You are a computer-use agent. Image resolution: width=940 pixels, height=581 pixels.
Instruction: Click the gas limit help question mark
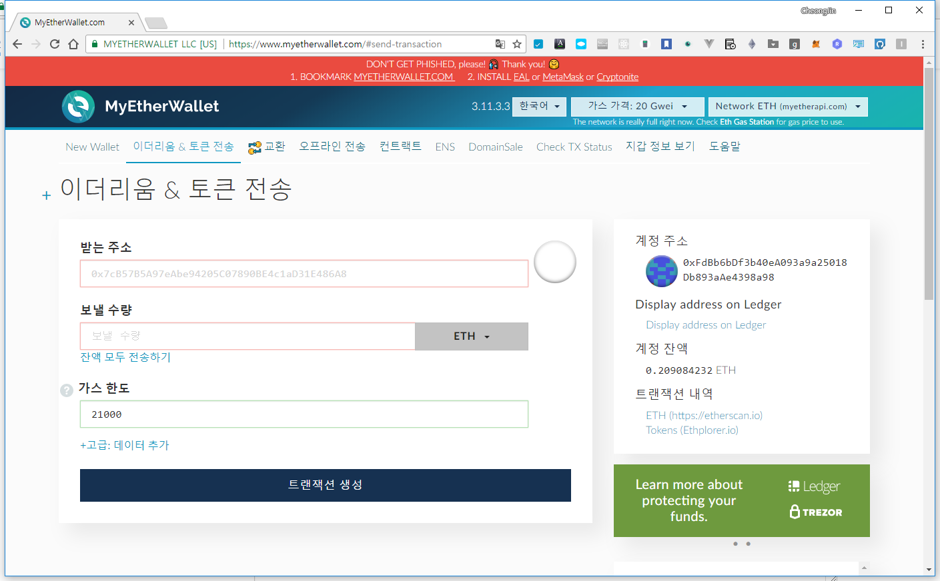(67, 390)
